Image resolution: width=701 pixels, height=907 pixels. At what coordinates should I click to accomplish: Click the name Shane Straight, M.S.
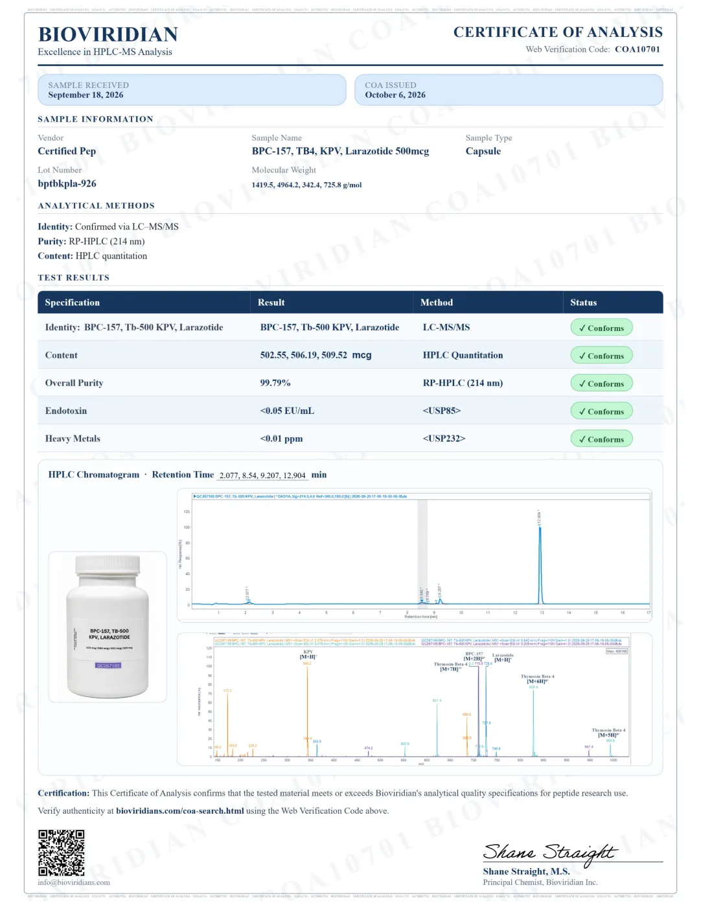(526, 872)
